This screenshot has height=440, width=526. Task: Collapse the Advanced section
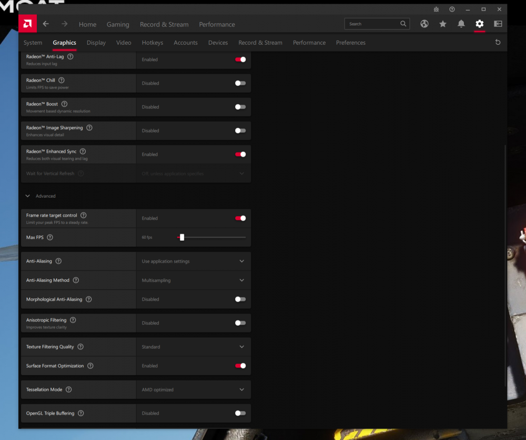[28, 196]
